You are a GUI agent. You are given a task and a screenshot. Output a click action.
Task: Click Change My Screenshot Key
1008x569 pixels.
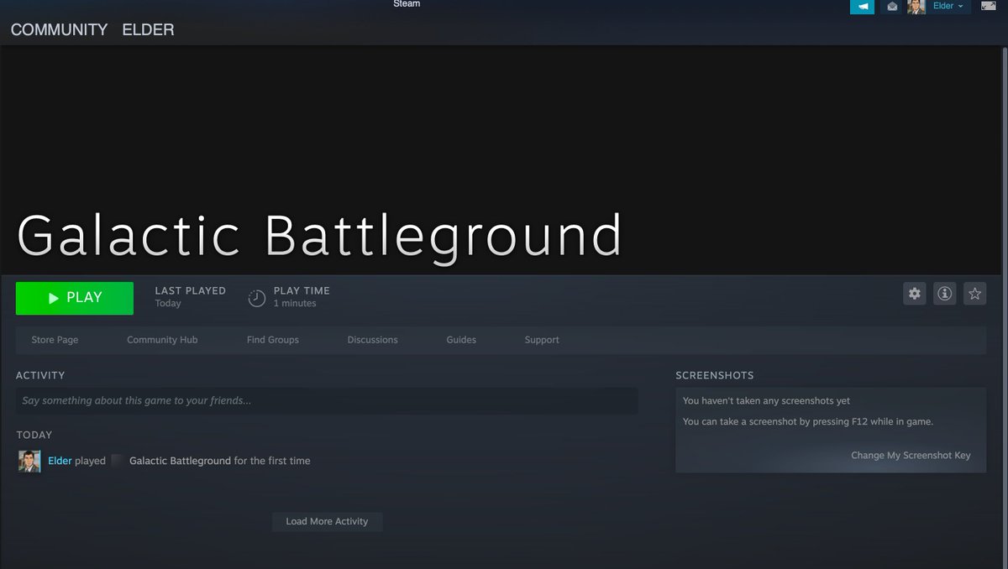click(x=911, y=455)
